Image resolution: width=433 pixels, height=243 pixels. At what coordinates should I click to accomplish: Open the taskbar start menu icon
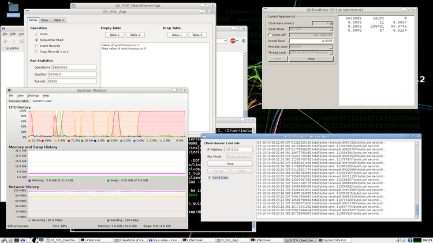coord(4,240)
